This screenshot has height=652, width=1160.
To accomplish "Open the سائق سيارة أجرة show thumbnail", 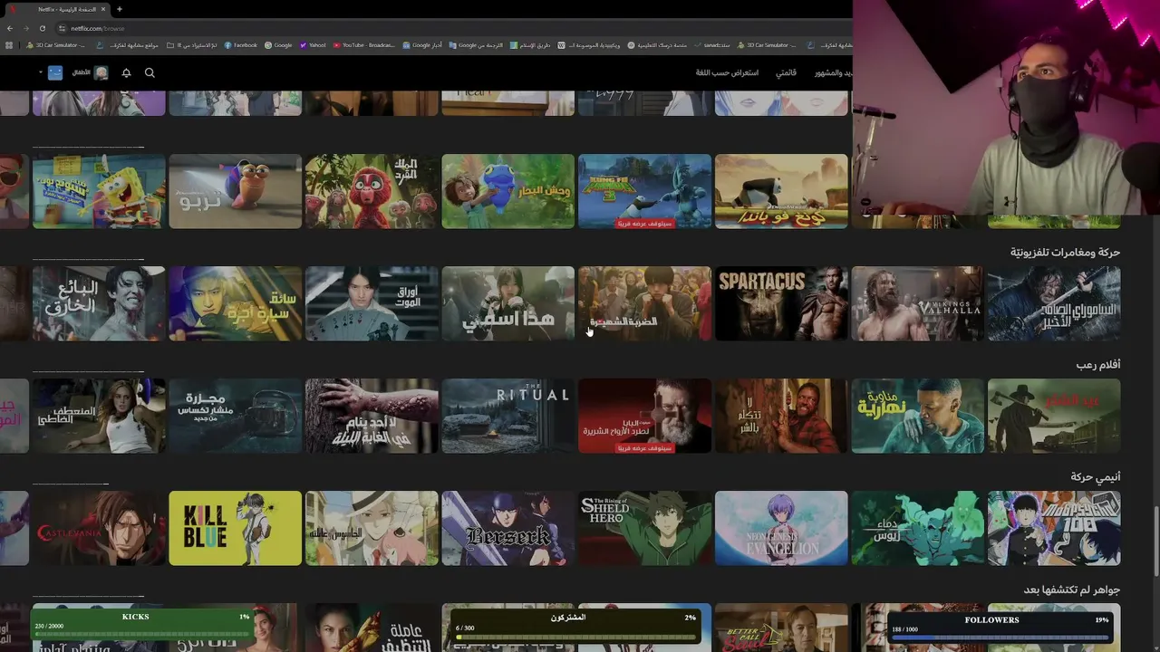I will click(235, 303).
